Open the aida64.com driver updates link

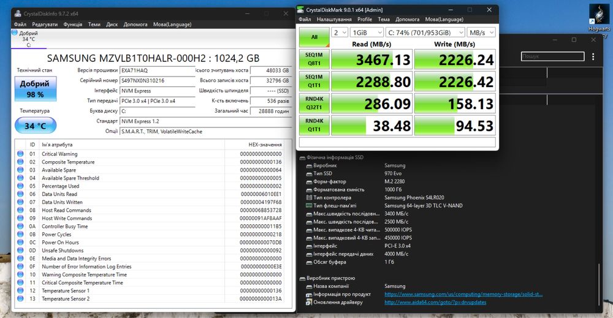pyautogui.click(x=435, y=302)
